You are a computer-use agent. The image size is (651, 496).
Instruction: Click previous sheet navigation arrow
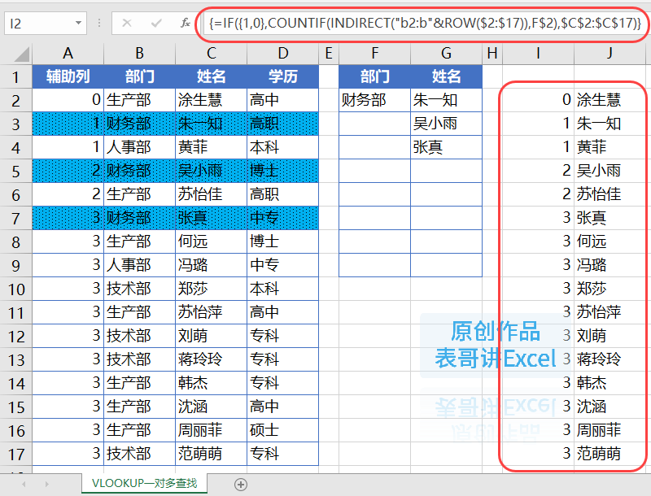click(24, 484)
